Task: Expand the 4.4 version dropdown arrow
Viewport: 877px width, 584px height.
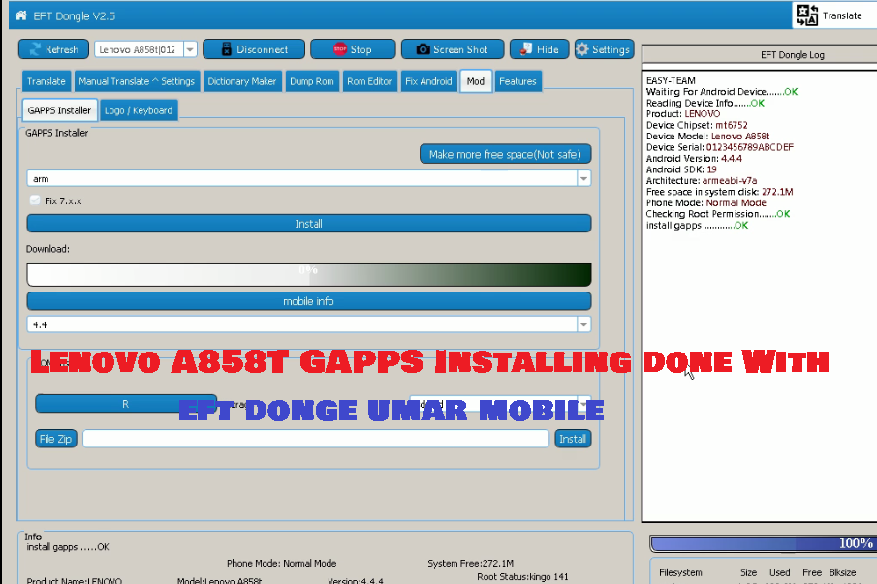Action: (583, 324)
